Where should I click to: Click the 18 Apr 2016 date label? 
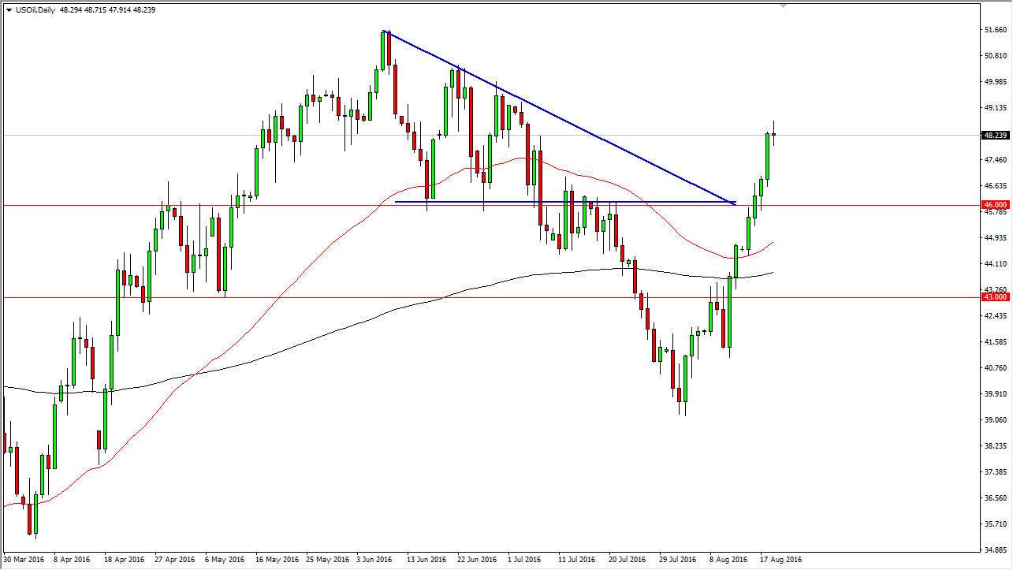pos(125,561)
